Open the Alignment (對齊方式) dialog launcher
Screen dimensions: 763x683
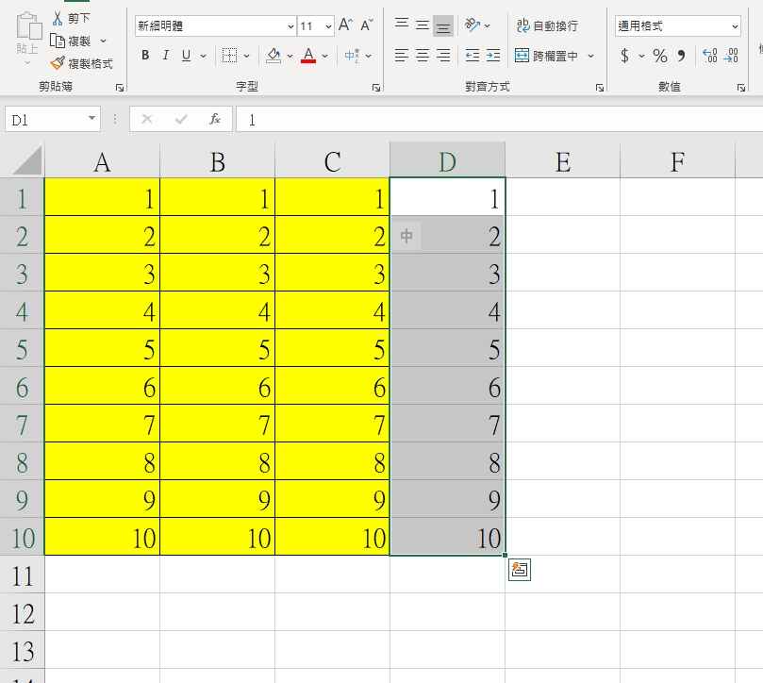[600, 88]
